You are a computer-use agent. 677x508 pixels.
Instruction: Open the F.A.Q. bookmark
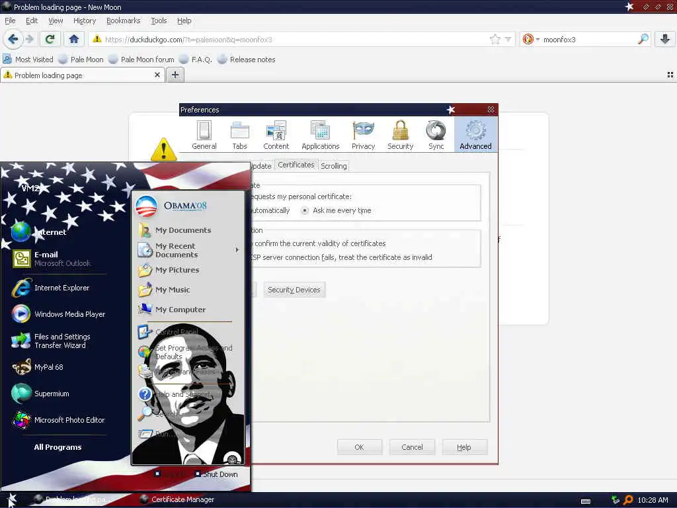tap(196, 59)
